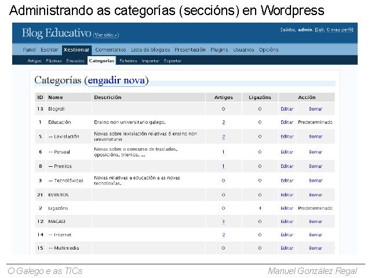Select the Presentación menu
The height and width of the screenshot is (278, 371).
click(190, 50)
